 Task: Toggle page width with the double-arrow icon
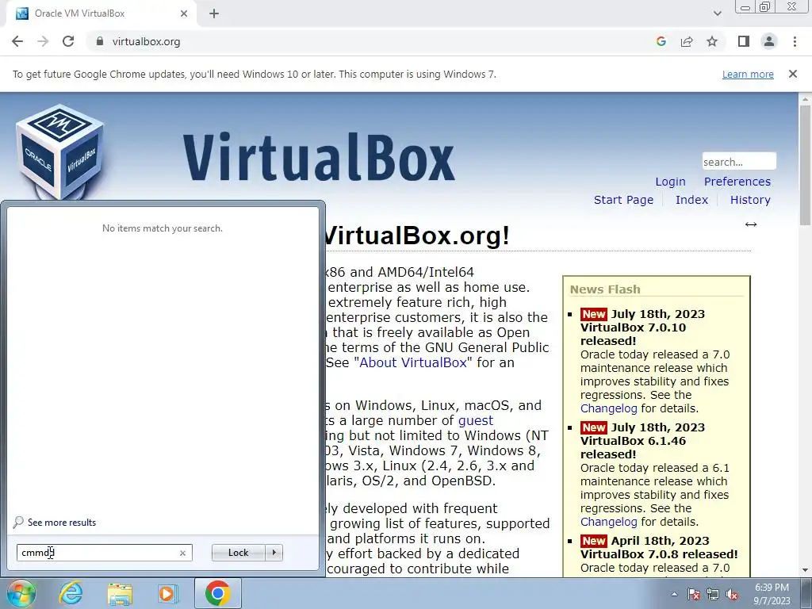[x=750, y=224]
